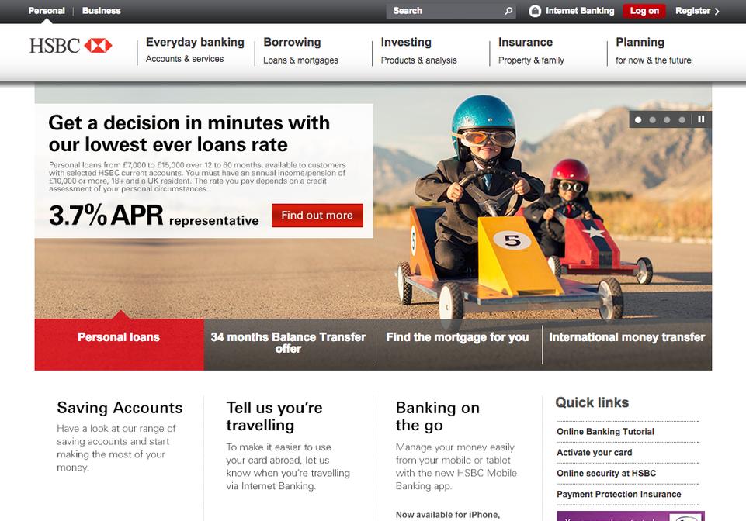This screenshot has width=746, height=521.
Task: Click the Loans & mortgages subtitle
Action: (x=300, y=60)
